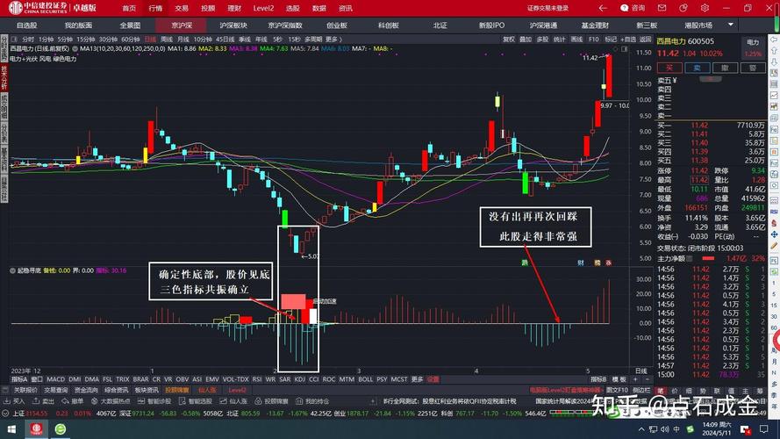Switch chart to 周线 weekly period
Screen dimensions: 780x439
click(x=167, y=40)
